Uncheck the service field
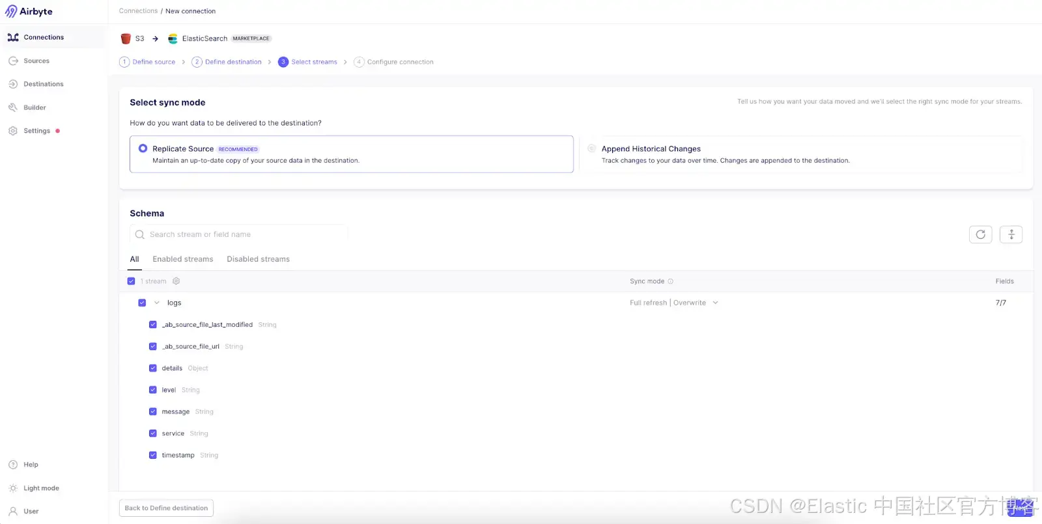Screen dimensions: 1042x524 point(153,434)
